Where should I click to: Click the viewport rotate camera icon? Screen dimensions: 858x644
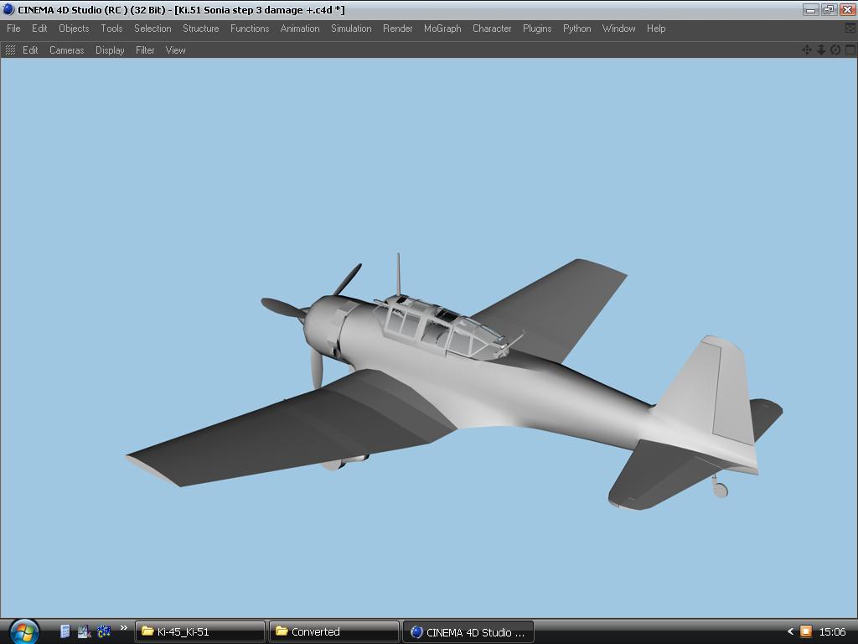pyautogui.click(x=835, y=50)
